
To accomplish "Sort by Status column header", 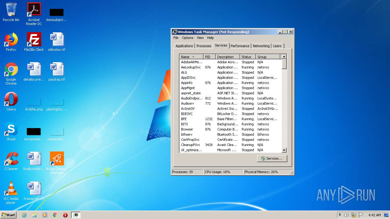I will tap(248, 57).
